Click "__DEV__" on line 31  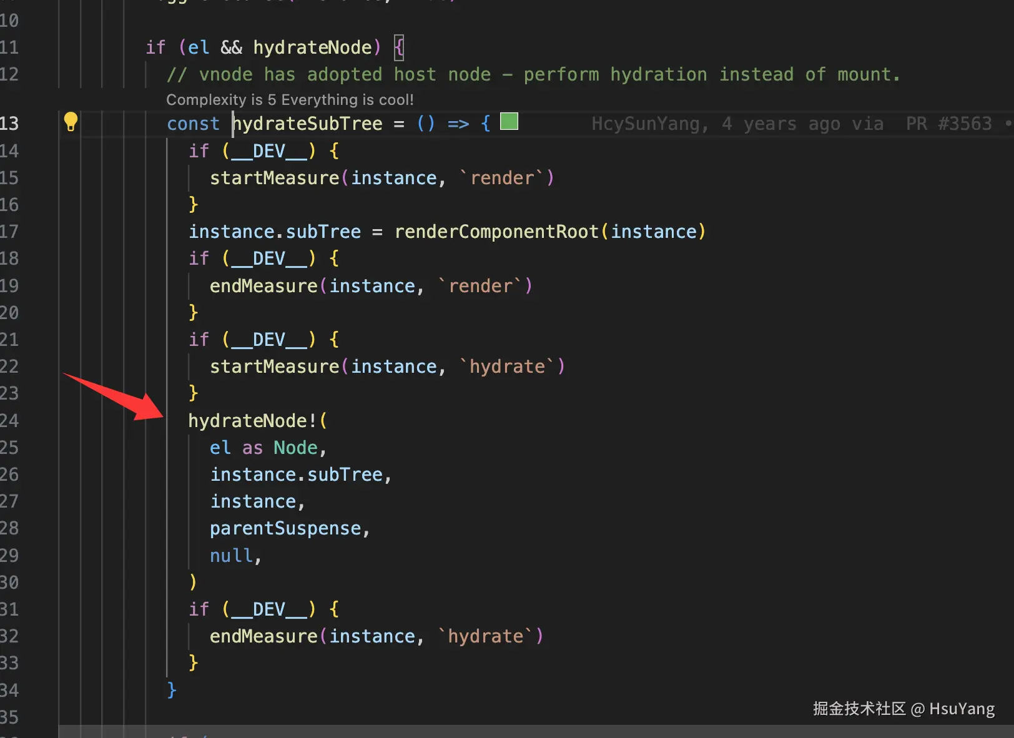tap(269, 609)
